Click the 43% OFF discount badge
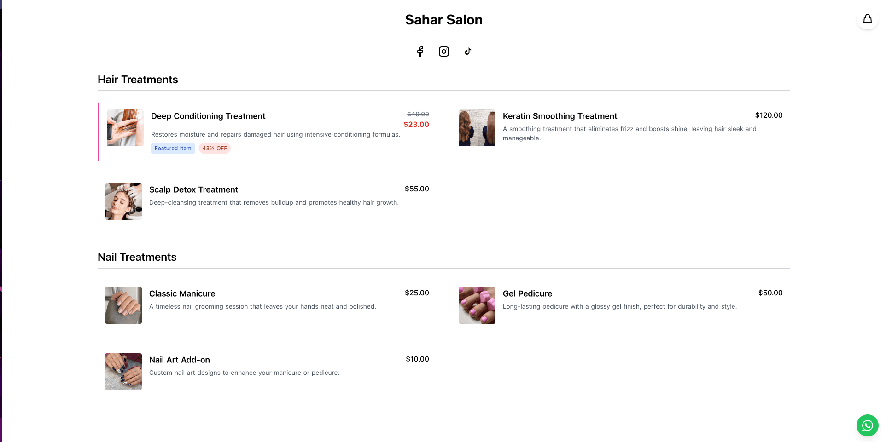886x442 pixels. point(215,148)
